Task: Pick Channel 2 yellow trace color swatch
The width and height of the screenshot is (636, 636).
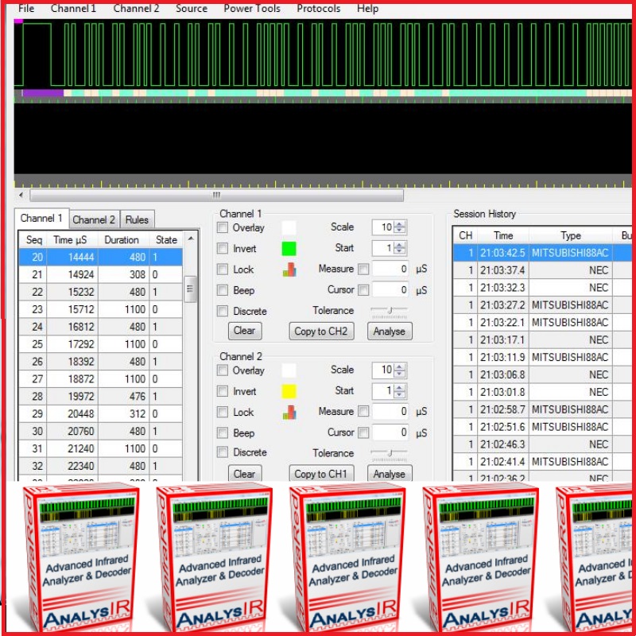Action: [289, 391]
